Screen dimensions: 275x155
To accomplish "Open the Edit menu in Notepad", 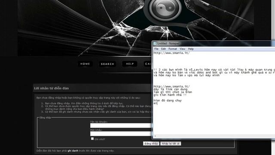I will click(163, 49).
